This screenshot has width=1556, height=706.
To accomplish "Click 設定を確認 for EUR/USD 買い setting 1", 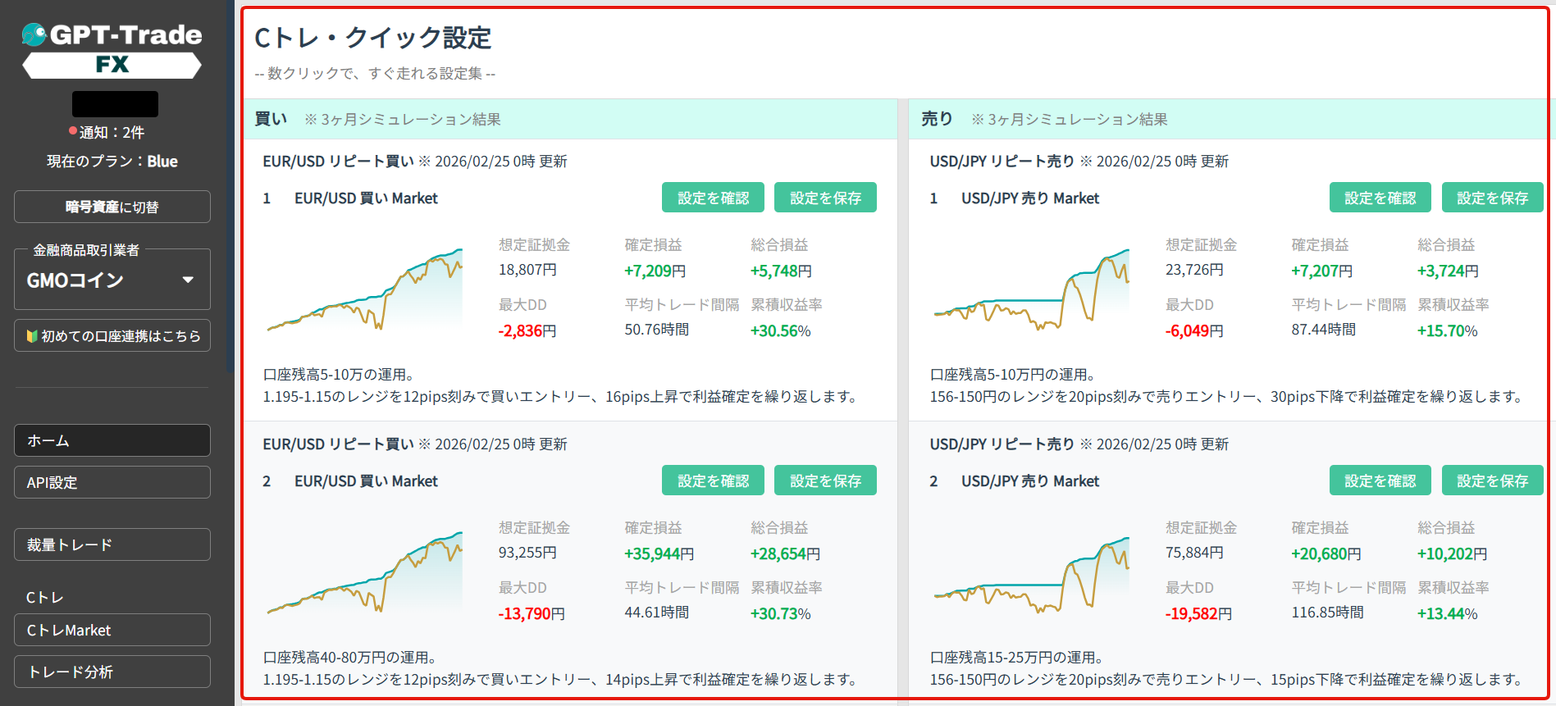I will click(713, 198).
